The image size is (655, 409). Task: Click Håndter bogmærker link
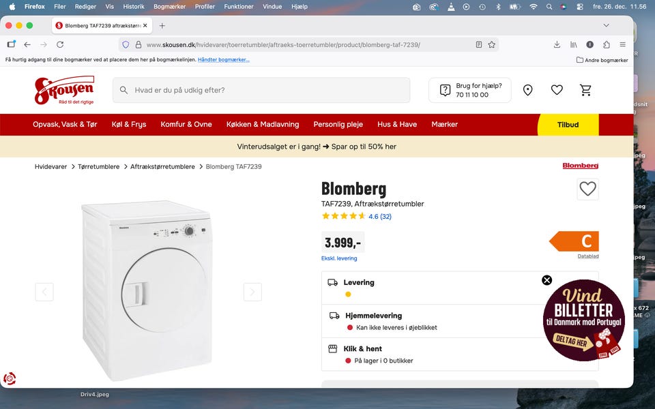(x=224, y=60)
